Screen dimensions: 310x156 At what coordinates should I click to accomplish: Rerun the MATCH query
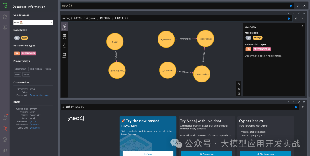(289, 19)
